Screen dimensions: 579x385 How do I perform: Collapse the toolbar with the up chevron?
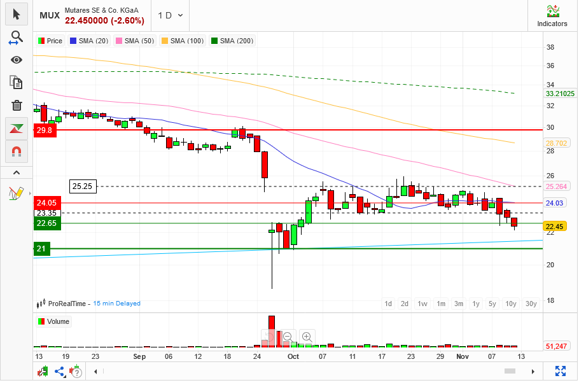(x=17, y=172)
